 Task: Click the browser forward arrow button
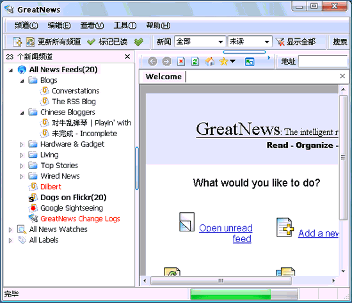(x=166, y=61)
